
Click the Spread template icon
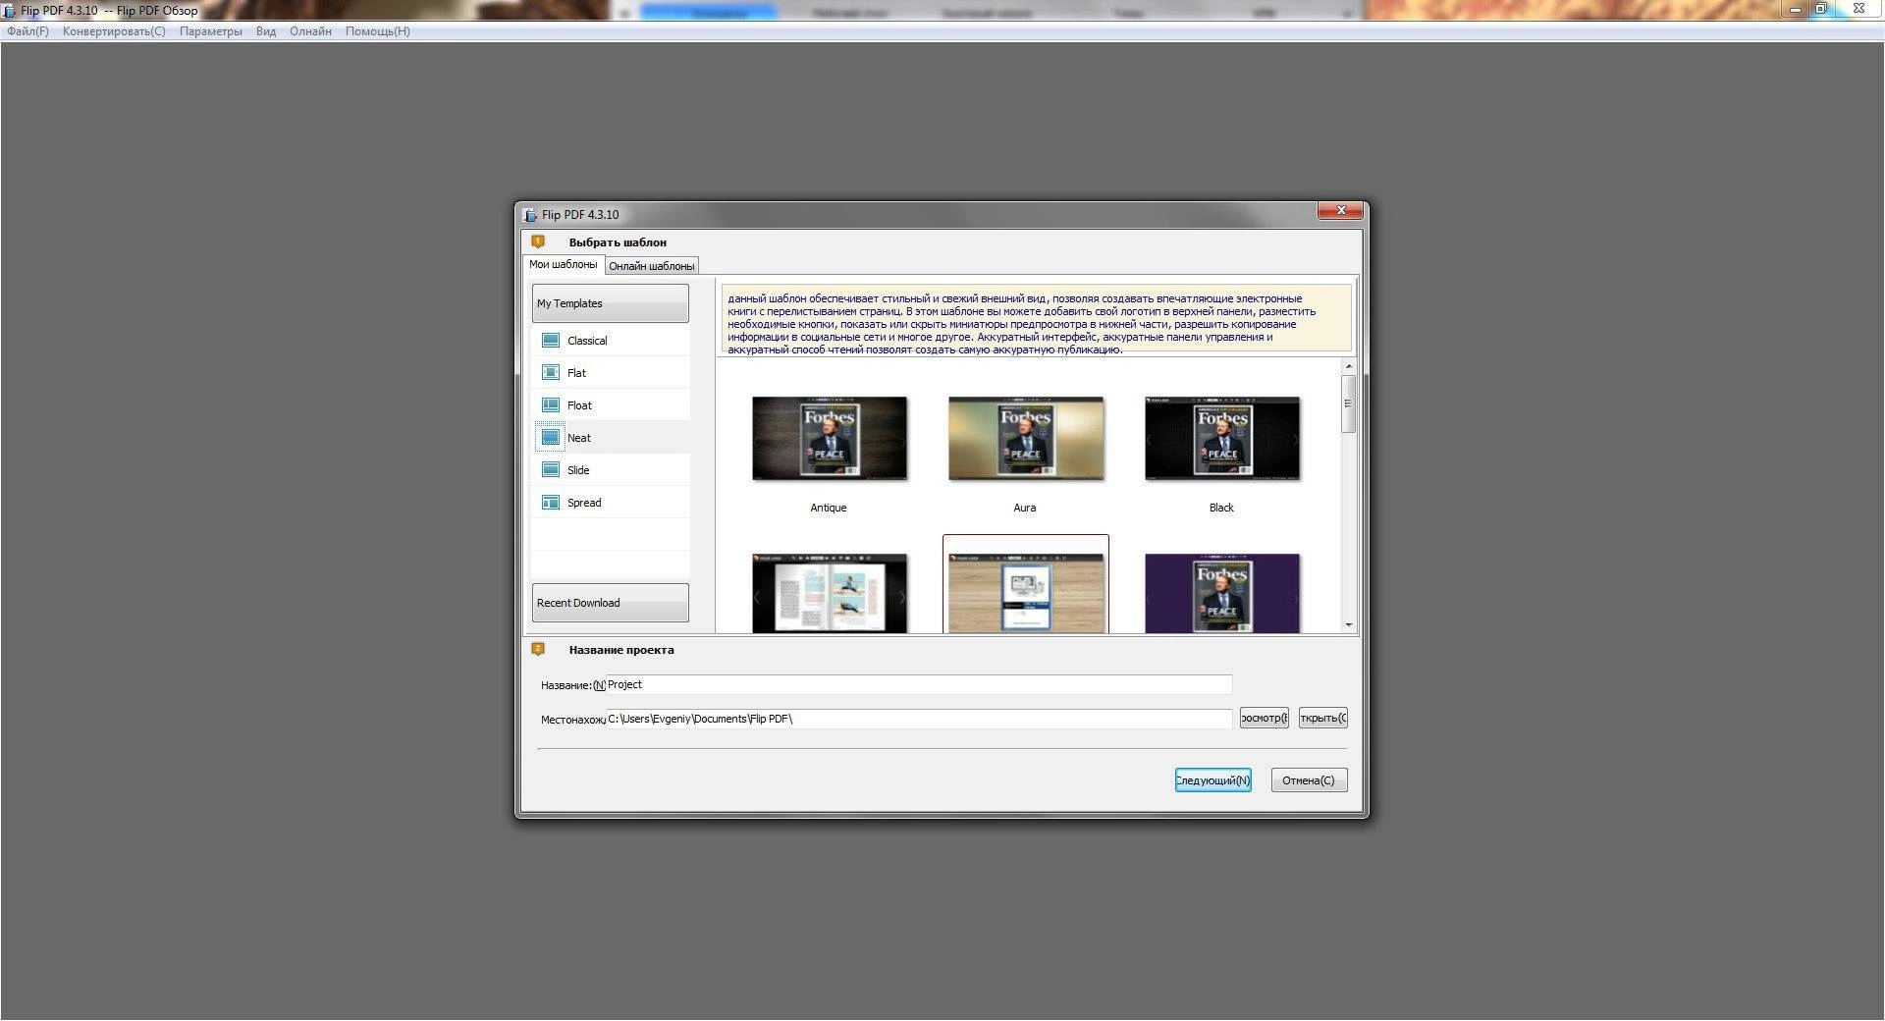(551, 503)
